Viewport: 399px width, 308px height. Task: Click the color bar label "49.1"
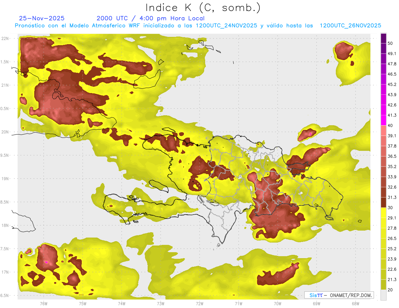coord(392,53)
